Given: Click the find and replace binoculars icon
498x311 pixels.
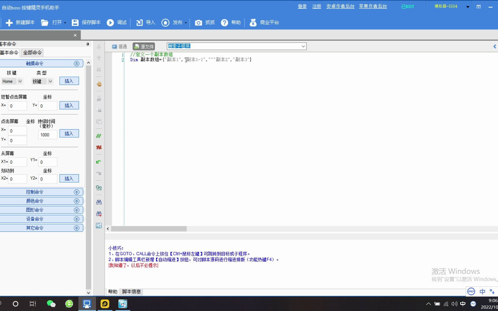Looking at the screenshot, I should (x=99, y=214).
